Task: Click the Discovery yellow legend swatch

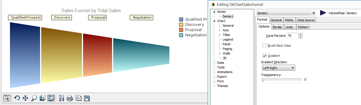Action: 181,25
